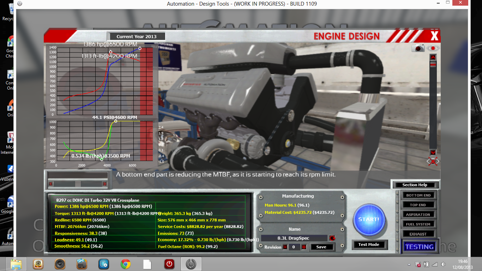The height and width of the screenshot is (271, 482).
Task: Open the Bottom End tab
Action: click(x=418, y=195)
